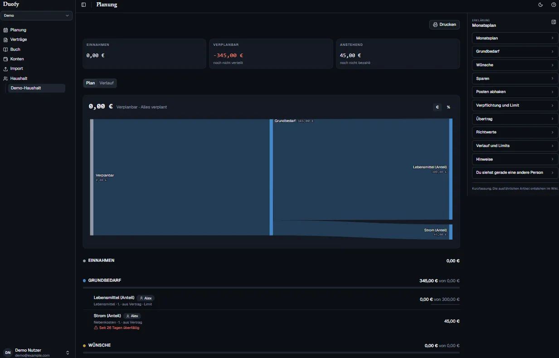This screenshot has width=559, height=358.
Task: Expand the Übertrag explanation entry
Action: pos(515,119)
